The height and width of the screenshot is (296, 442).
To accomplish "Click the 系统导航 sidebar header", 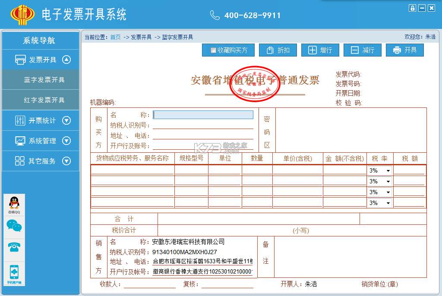I will 39,41.
